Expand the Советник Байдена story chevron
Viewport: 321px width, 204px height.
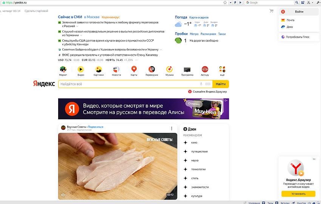161,50
